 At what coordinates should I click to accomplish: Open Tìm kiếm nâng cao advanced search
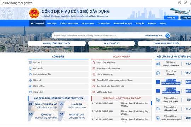(154, 36)
